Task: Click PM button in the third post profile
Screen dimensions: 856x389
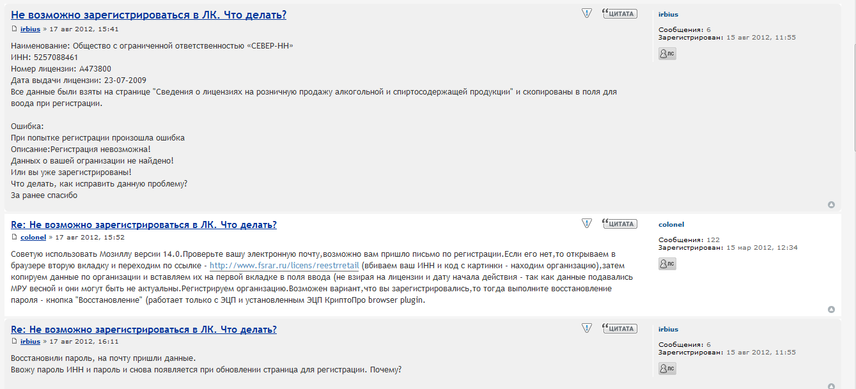Action: pos(667,369)
